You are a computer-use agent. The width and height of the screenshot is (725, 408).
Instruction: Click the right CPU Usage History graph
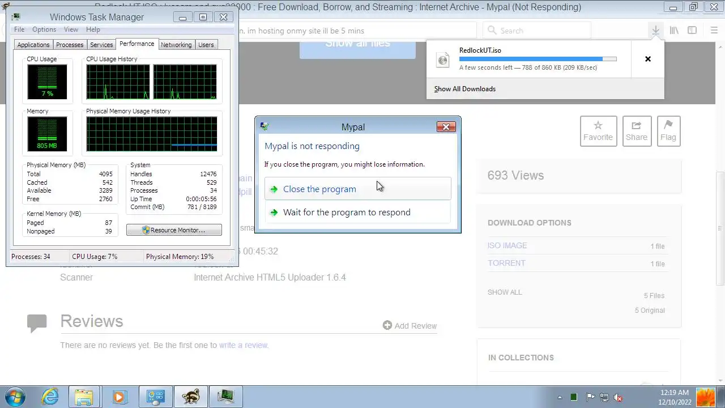[x=185, y=82]
